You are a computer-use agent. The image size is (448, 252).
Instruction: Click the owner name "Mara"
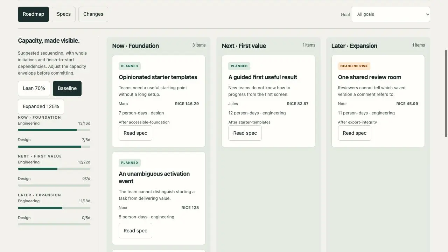click(123, 104)
